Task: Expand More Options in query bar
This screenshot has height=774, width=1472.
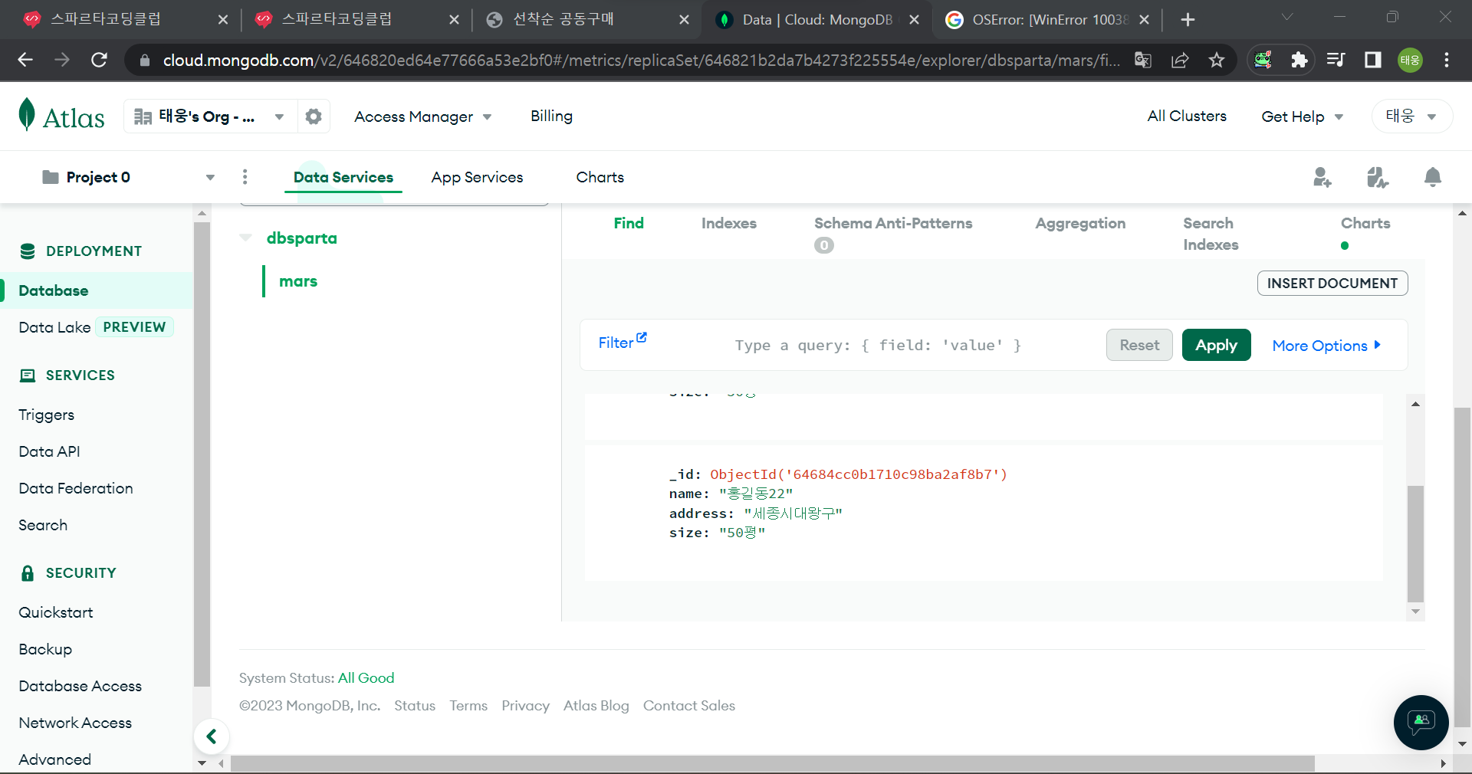Action: pos(1326,346)
